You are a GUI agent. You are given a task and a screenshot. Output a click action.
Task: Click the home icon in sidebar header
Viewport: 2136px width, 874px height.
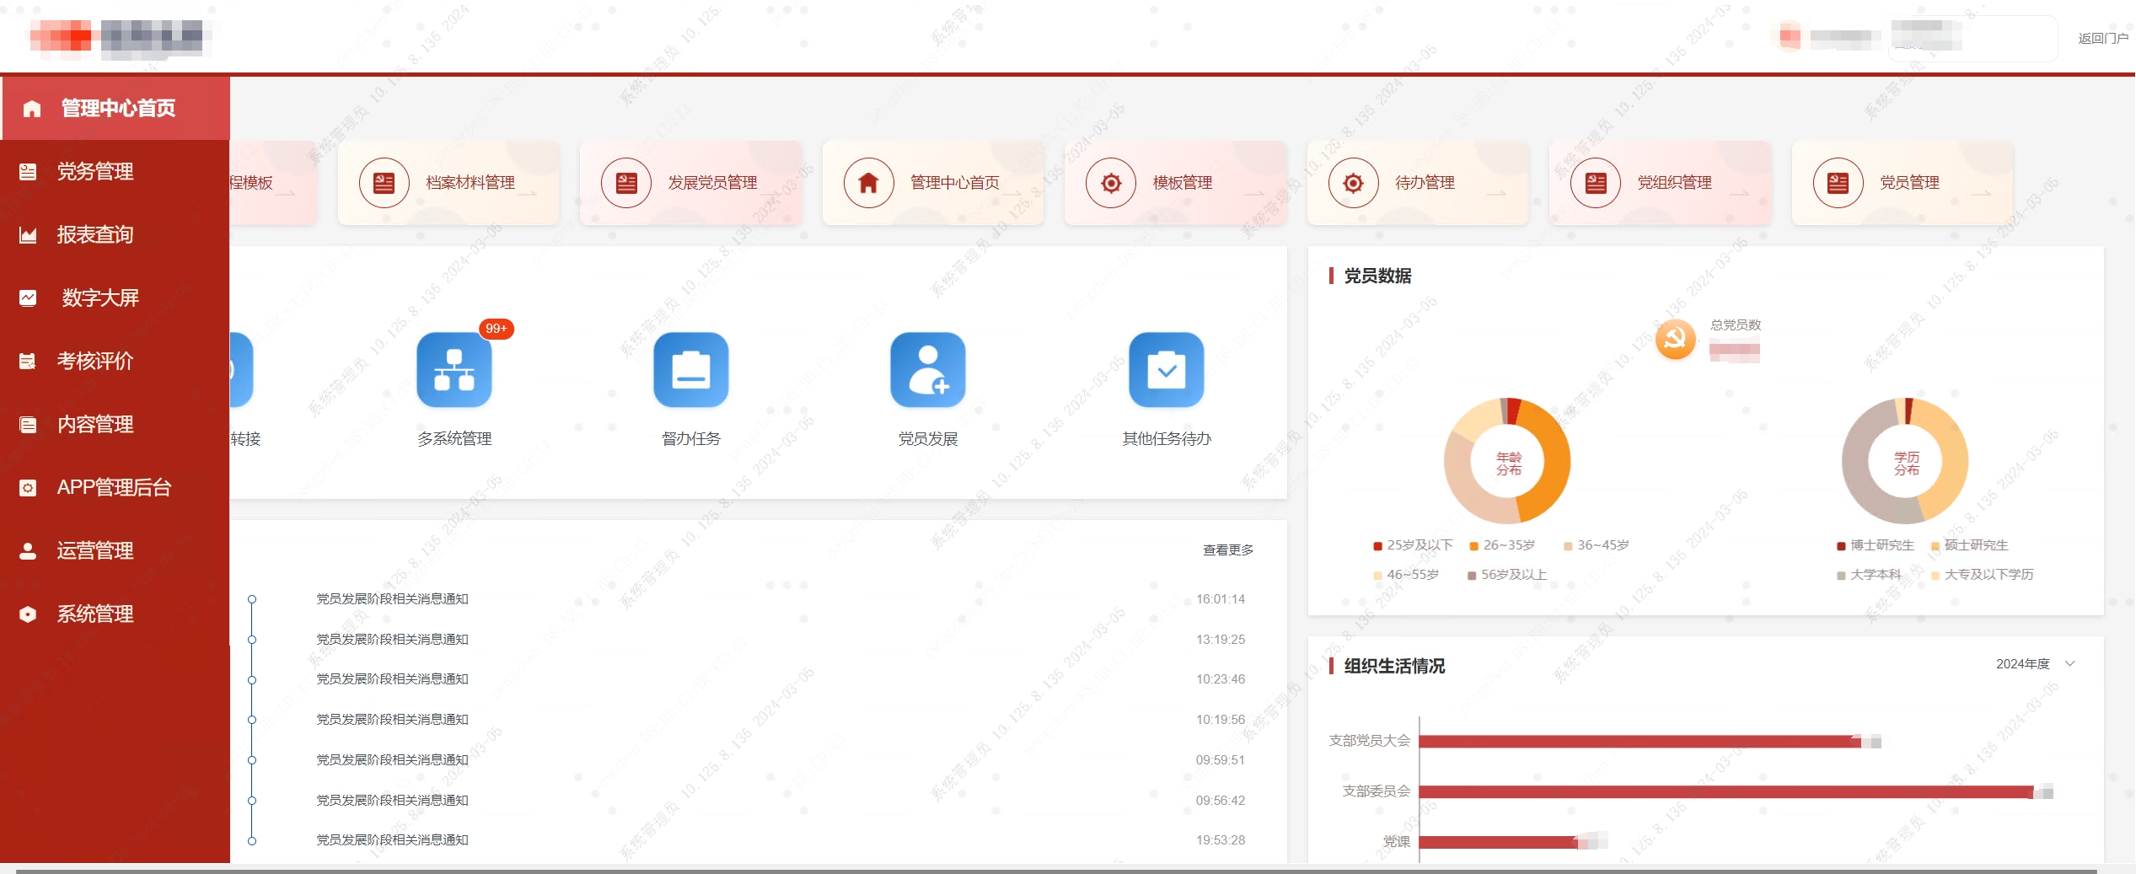pos(32,109)
